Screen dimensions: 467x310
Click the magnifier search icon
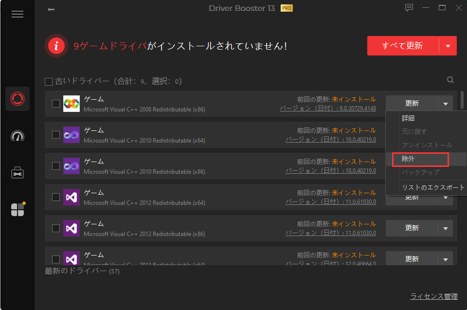(x=450, y=80)
